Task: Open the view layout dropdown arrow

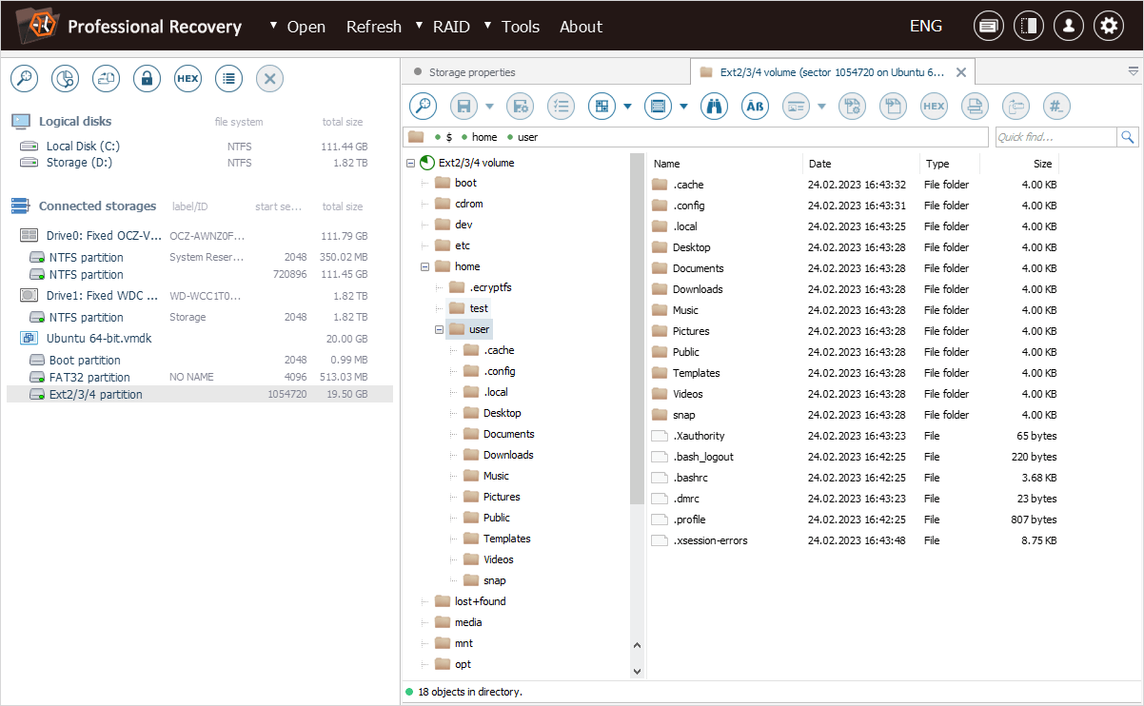Action: (x=628, y=107)
